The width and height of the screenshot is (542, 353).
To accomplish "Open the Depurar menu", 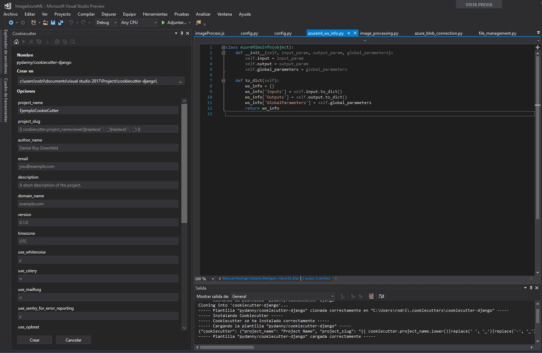I will [109, 14].
